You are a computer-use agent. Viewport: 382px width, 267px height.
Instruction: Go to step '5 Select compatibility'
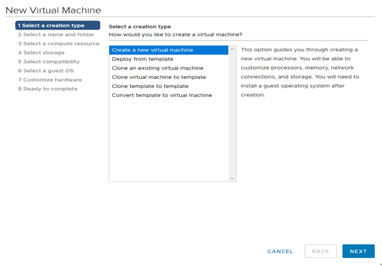click(49, 62)
